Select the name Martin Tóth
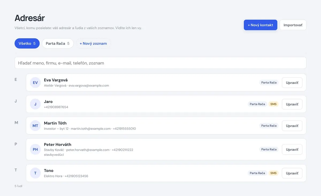Viewport: 321px width, 196px height. 55,123
